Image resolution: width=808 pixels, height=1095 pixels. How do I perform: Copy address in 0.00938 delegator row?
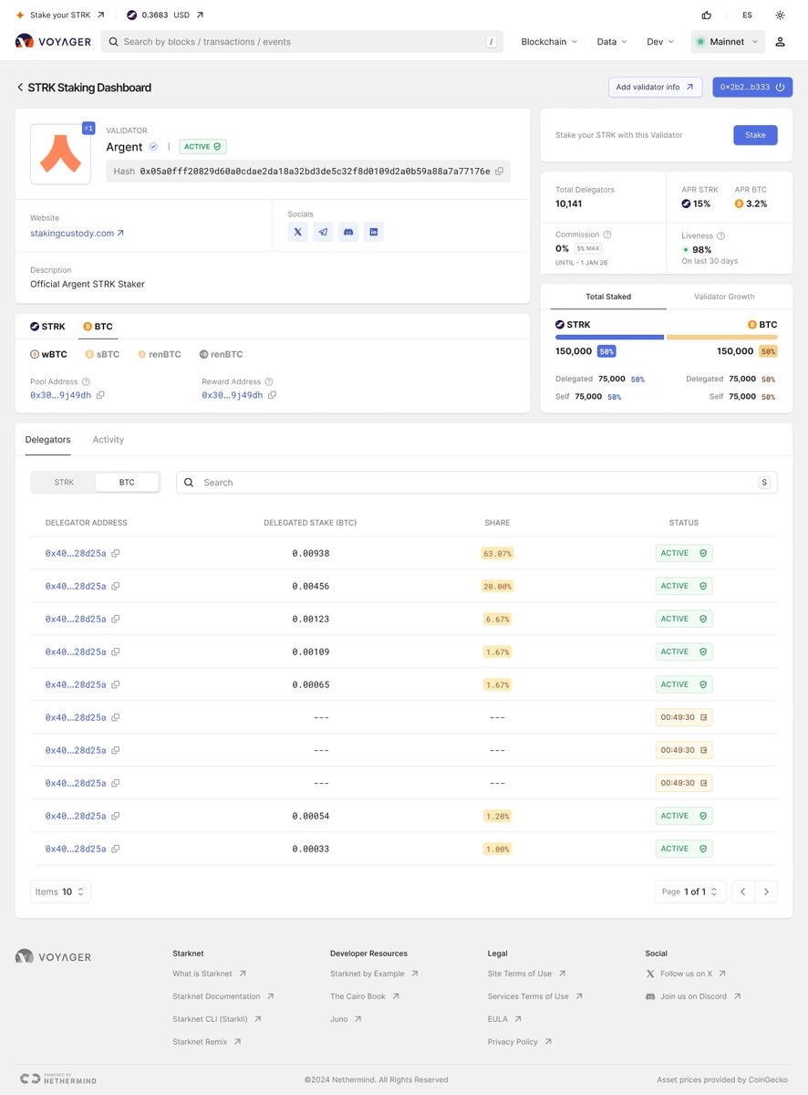pyautogui.click(x=116, y=553)
